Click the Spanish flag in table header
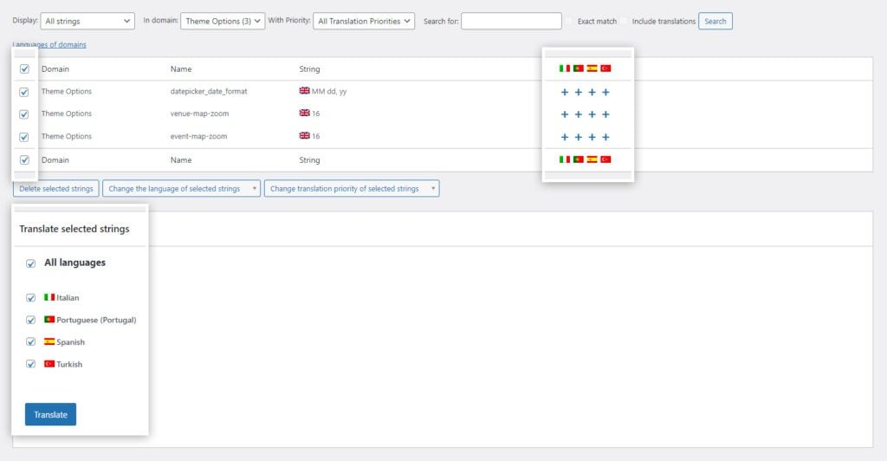Screen dimensions: 887x461 (592, 68)
